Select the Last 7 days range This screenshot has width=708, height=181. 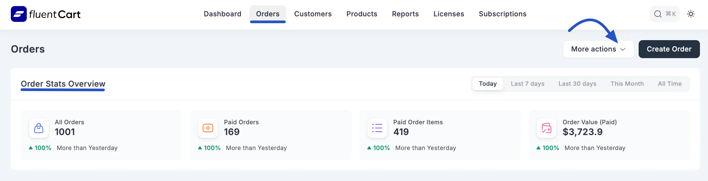point(527,84)
